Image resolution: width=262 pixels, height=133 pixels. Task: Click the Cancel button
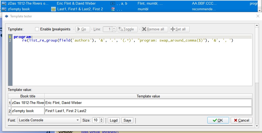(241, 120)
